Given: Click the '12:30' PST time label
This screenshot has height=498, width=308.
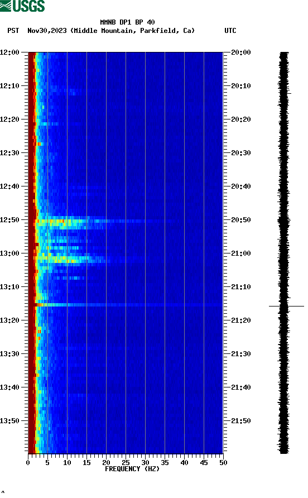Looking at the screenshot, I should (x=9, y=153).
